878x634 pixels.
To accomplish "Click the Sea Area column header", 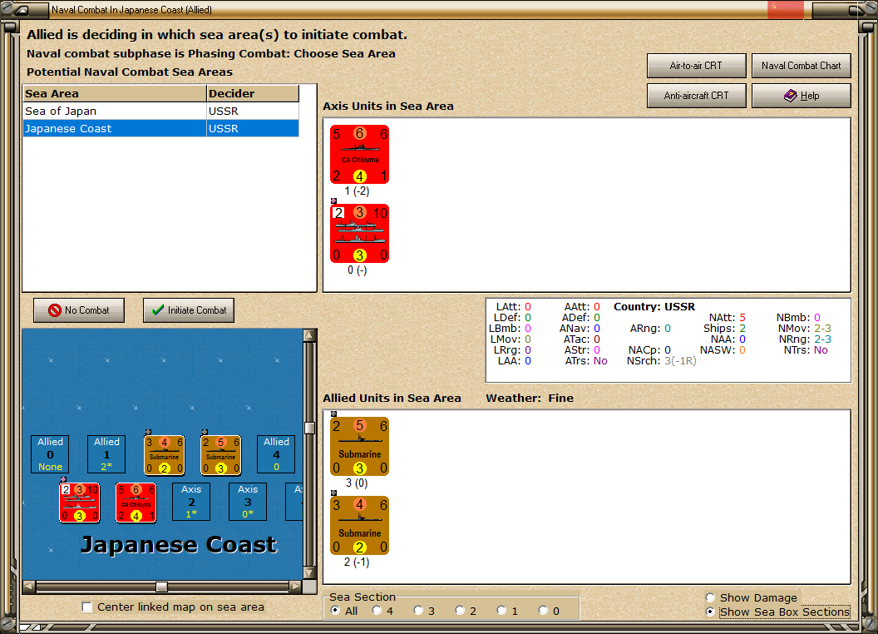I will (115, 94).
